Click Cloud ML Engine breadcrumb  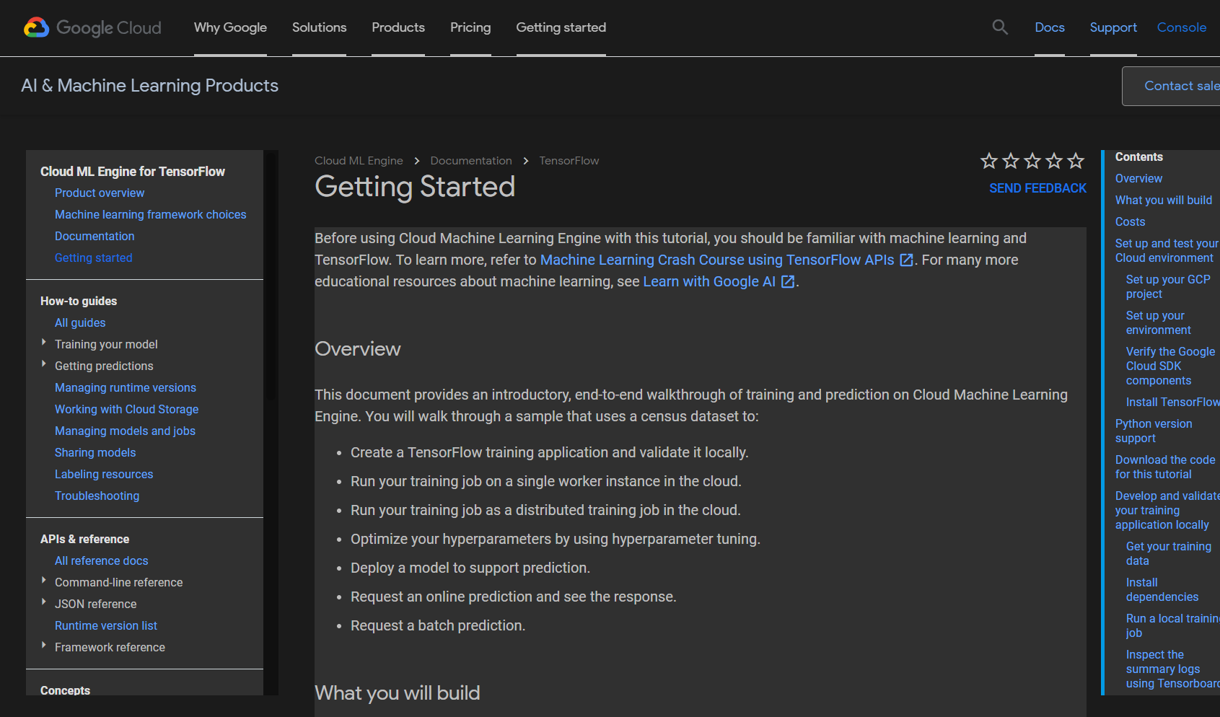click(x=359, y=161)
